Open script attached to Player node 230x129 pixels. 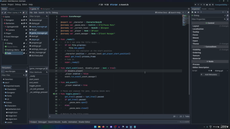point(26,33)
